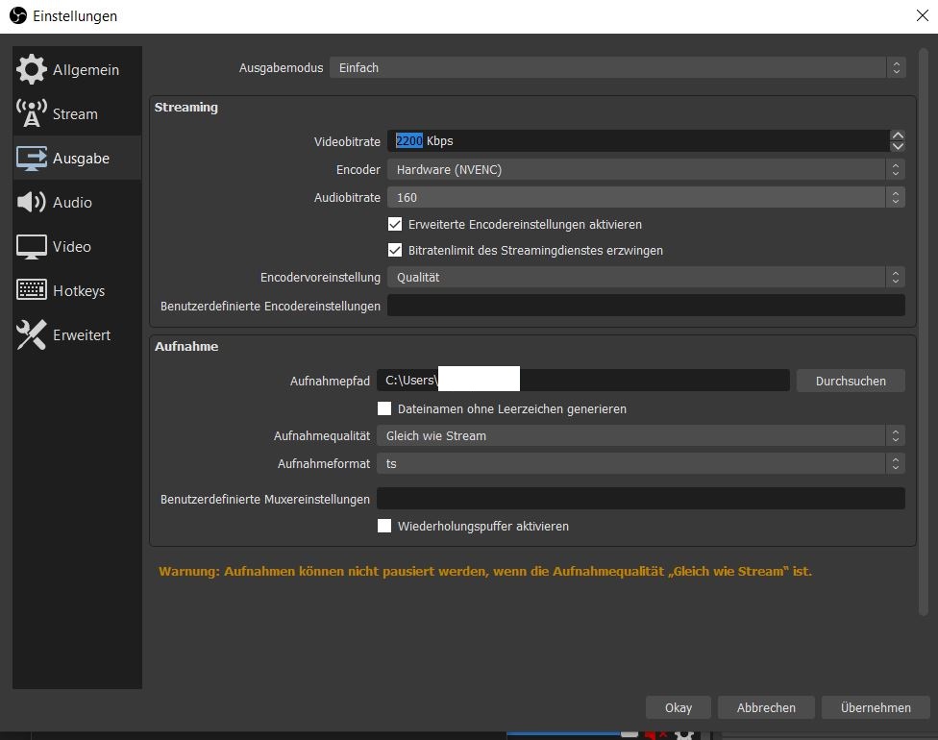Screen dimensions: 938x740
Task: Open the Hotkeys keyboard icon
Action: [32, 290]
